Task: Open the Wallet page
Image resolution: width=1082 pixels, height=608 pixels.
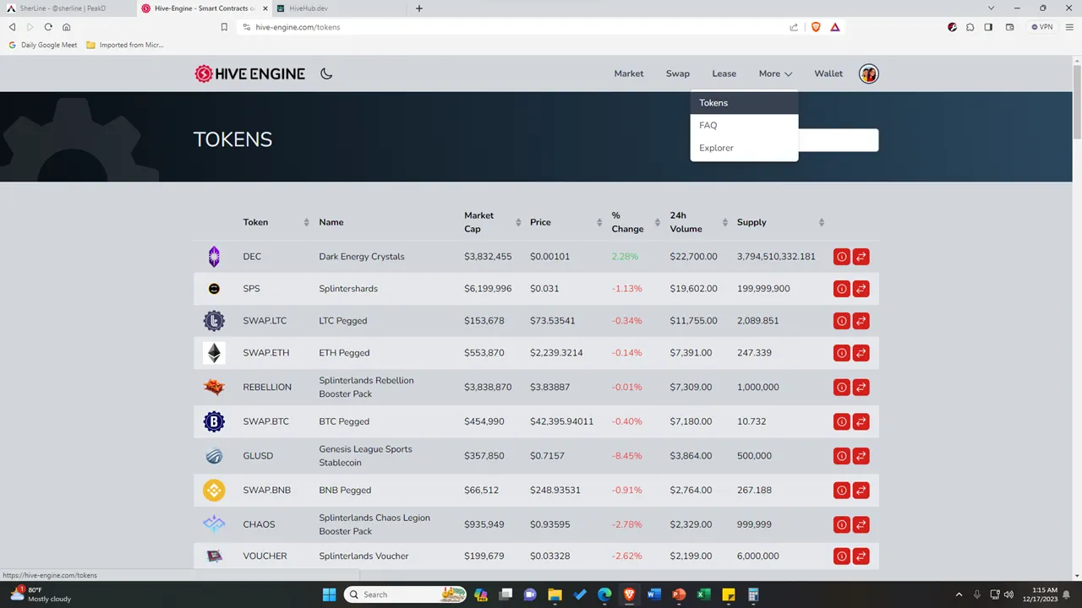Action: coord(828,73)
